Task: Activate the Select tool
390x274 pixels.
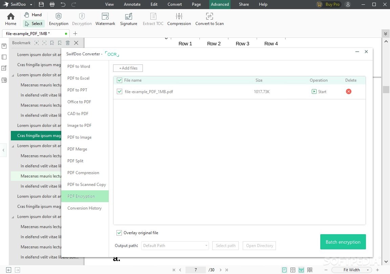Action: pyautogui.click(x=34, y=24)
